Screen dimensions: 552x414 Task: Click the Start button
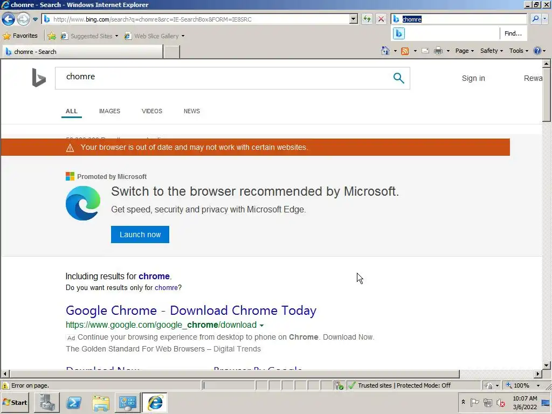[15, 402]
